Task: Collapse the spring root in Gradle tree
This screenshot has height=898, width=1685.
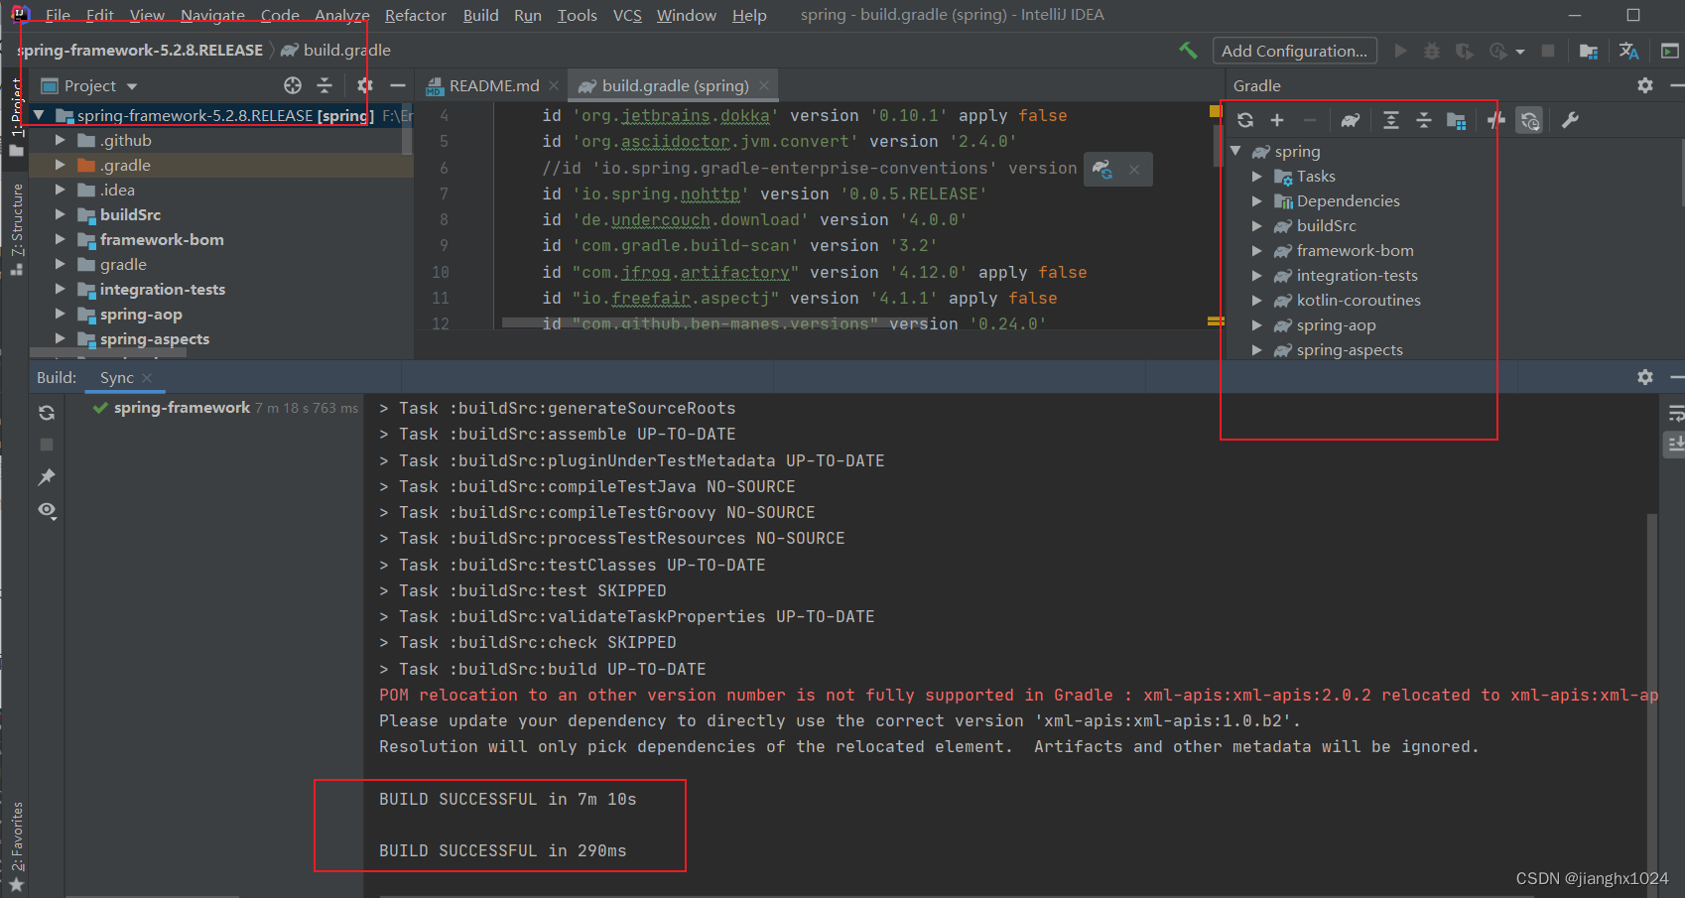Action: [1235, 151]
